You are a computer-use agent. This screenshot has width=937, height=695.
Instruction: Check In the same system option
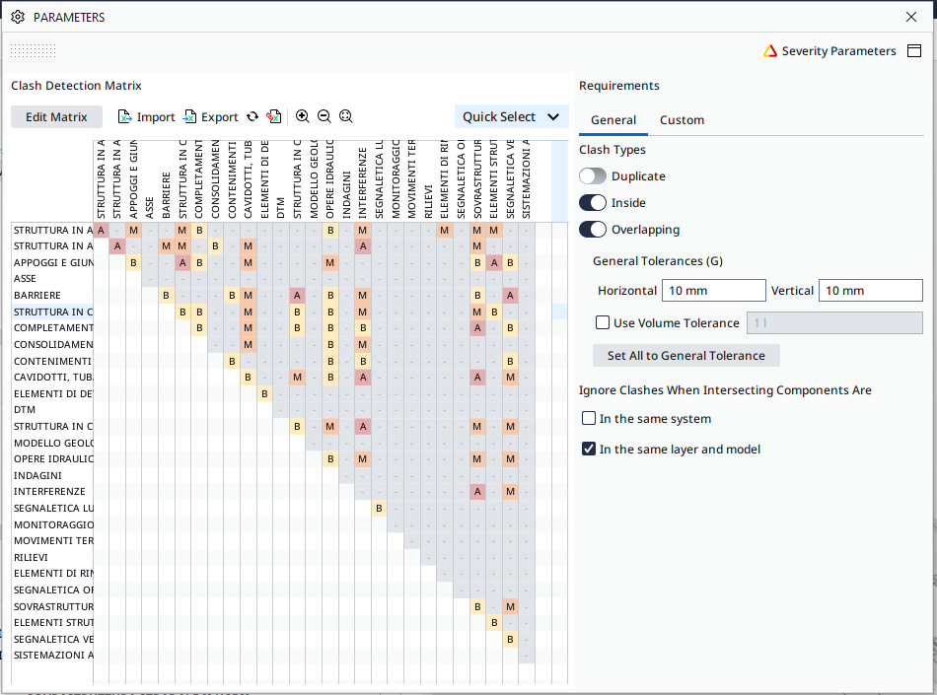click(589, 419)
